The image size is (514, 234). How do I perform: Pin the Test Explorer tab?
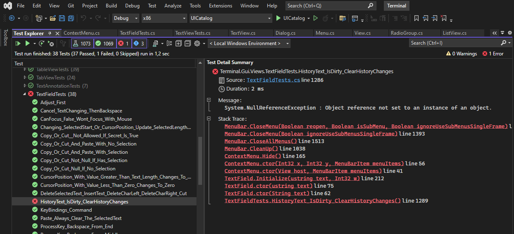pyautogui.click(x=50, y=33)
